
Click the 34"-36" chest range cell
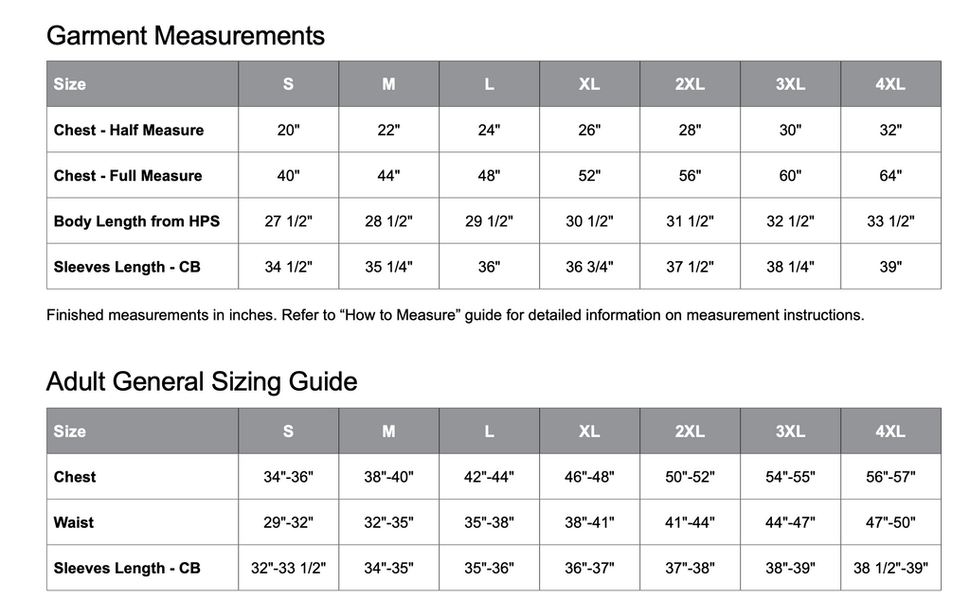pyautogui.click(x=288, y=477)
